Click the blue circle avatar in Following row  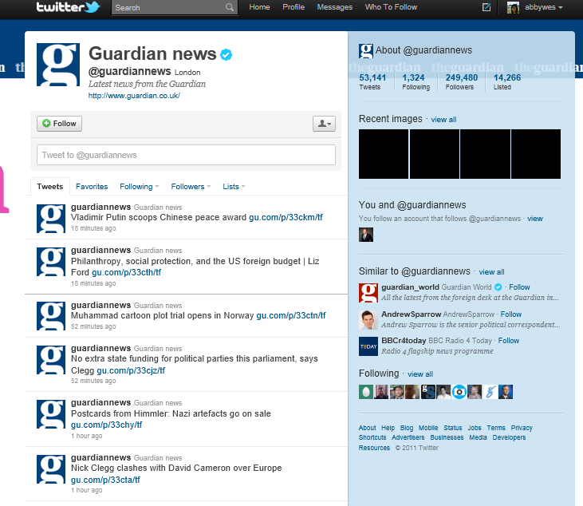tap(459, 392)
